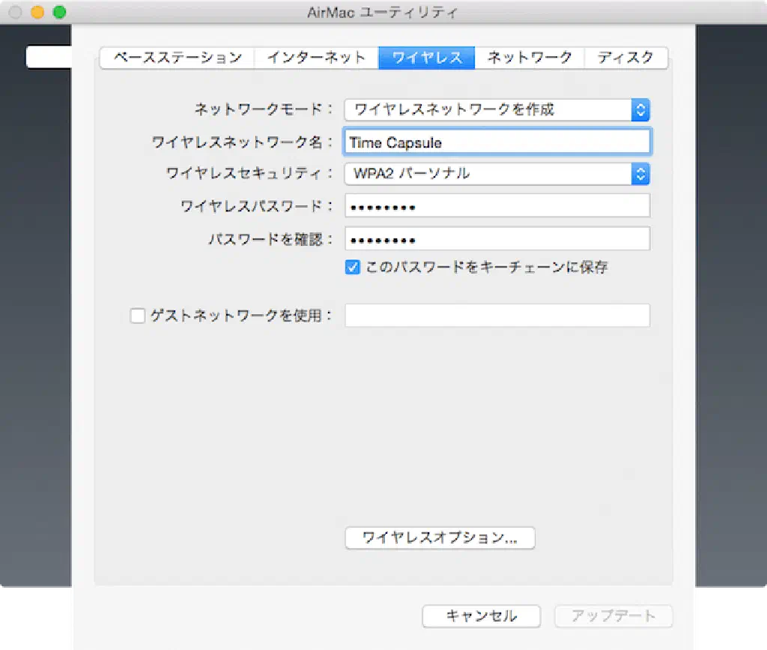The image size is (767, 650).
Task: Click the gray close window button
Action: coord(15,12)
